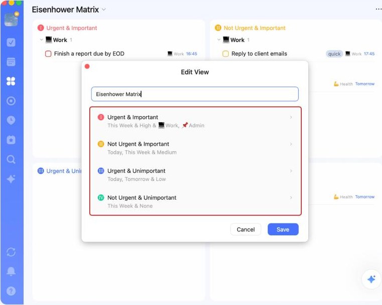Open Search from the sidebar
382x305 pixels.
11,159
